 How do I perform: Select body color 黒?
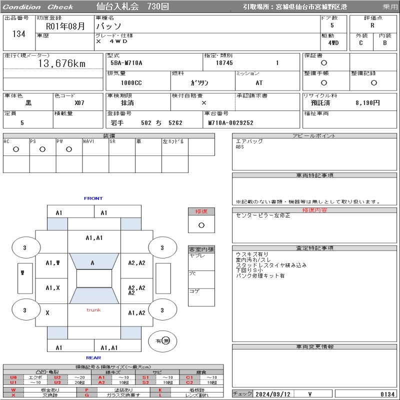(28, 103)
